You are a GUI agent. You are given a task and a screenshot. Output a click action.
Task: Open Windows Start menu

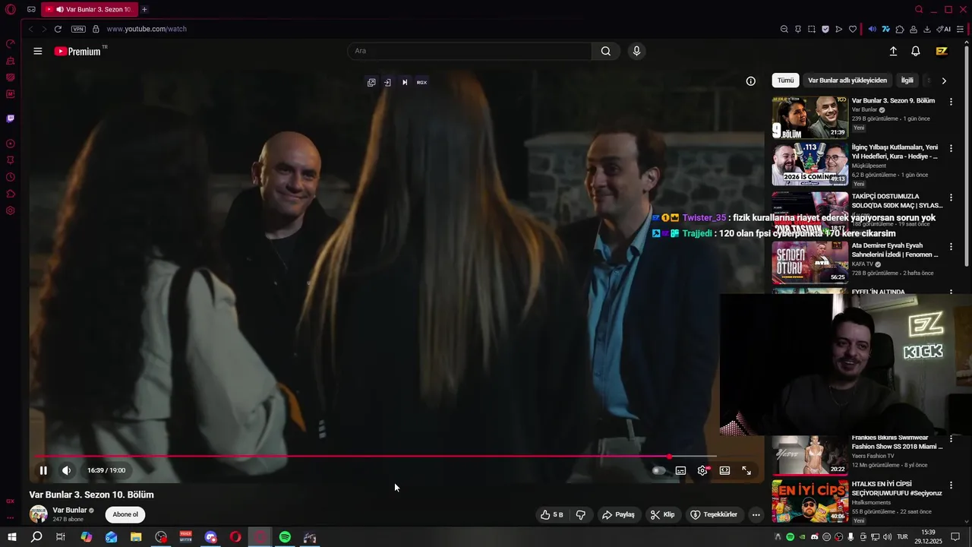[11, 537]
